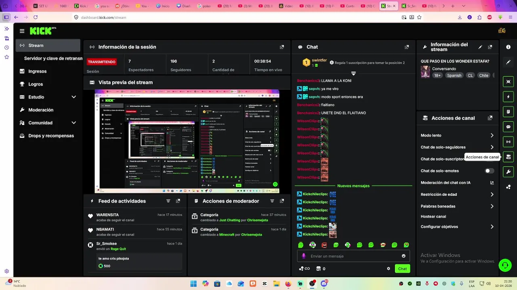Toggle the stream preview widget icon in the right rail

point(508,82)
